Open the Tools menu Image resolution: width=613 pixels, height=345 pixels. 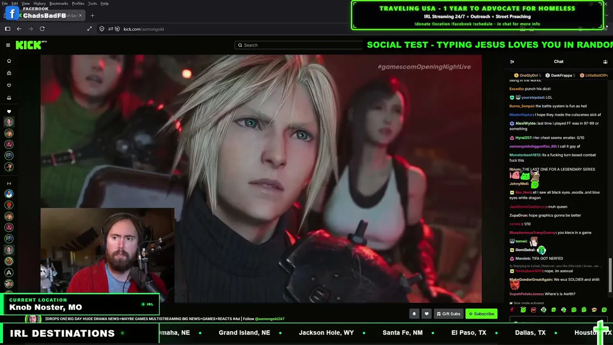pyautogui.click(x=92, y=3)
